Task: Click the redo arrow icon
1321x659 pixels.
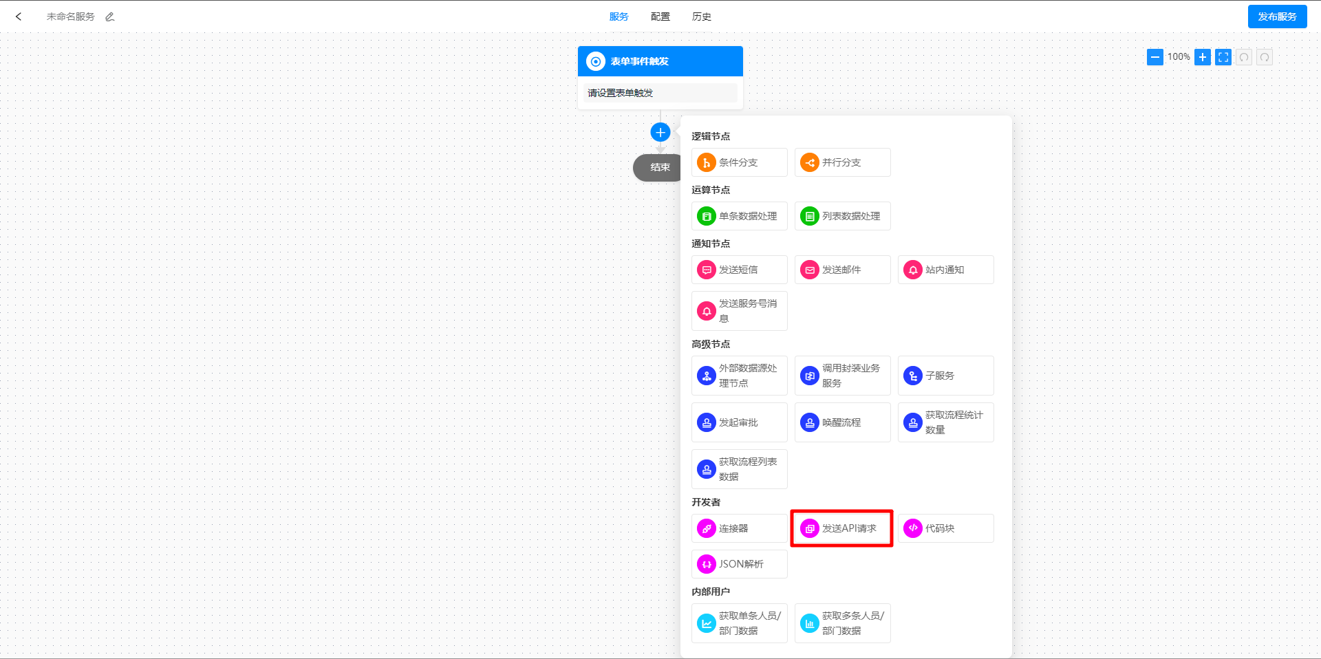Action: pos(1264,57)
